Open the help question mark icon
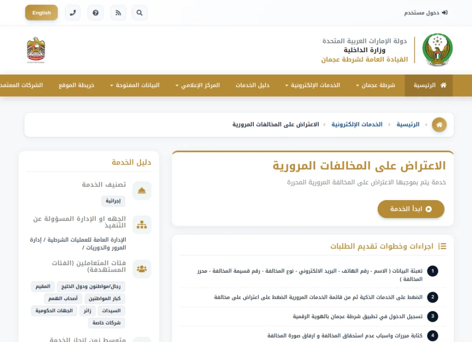This screenshot has width=472, height=342. click(x=96, y=13)
